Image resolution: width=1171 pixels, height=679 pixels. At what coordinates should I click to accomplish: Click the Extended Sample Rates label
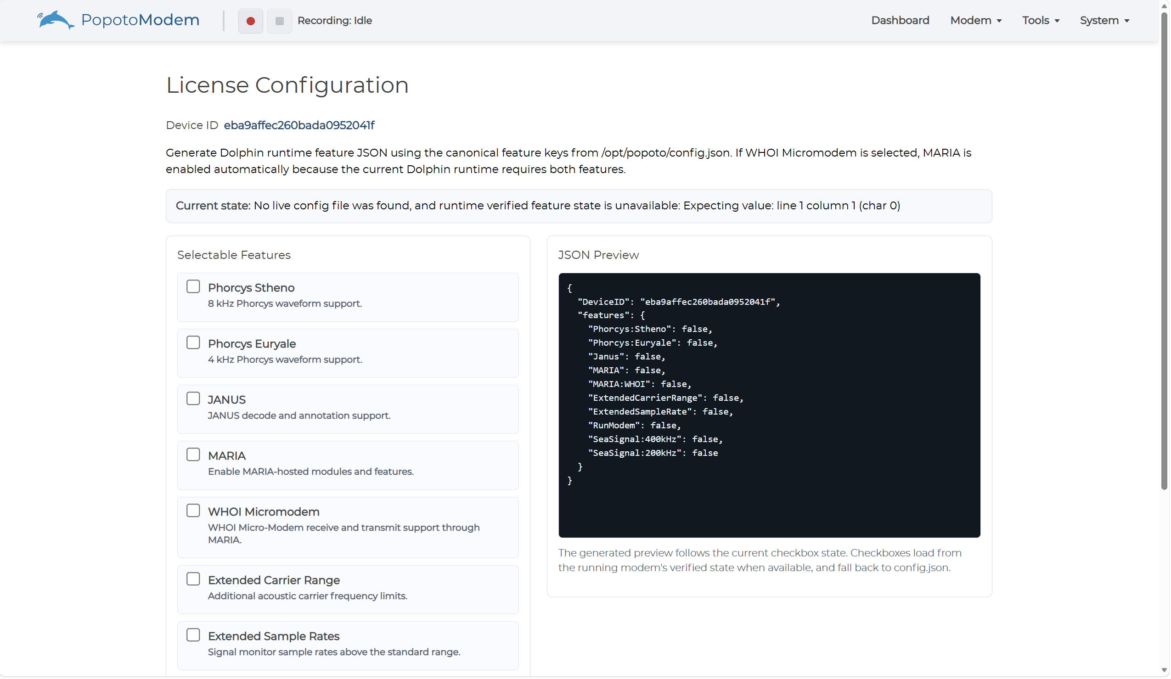pos(274,637)
